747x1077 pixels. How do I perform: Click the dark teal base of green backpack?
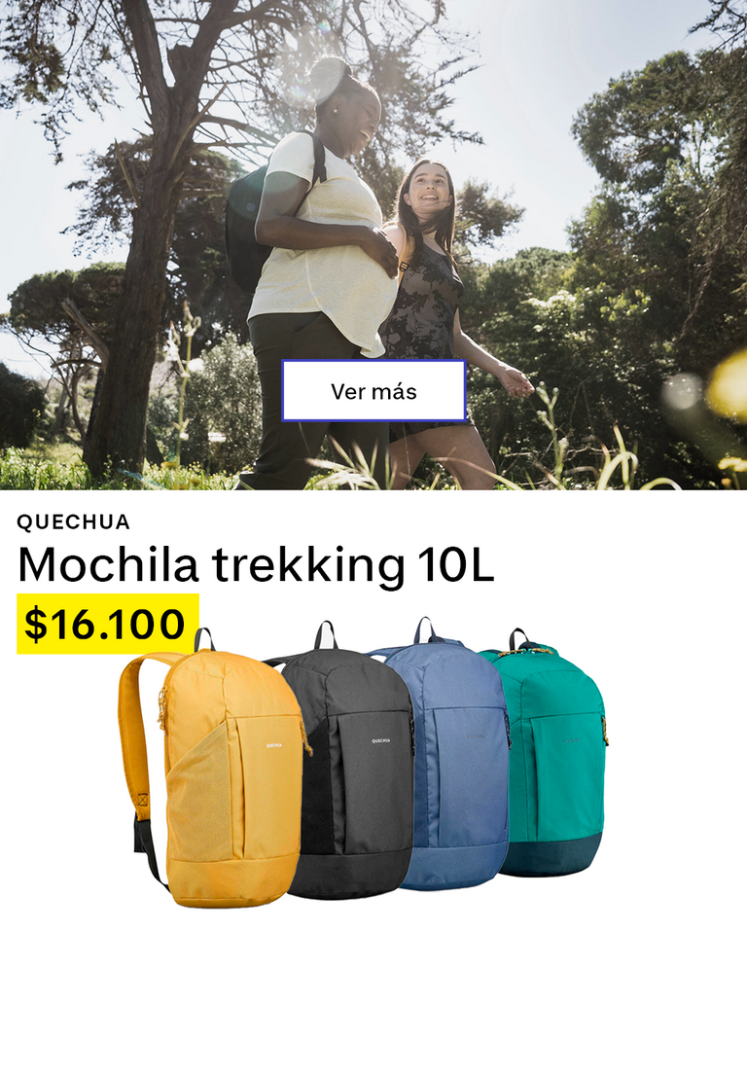[x=552, y=855]
